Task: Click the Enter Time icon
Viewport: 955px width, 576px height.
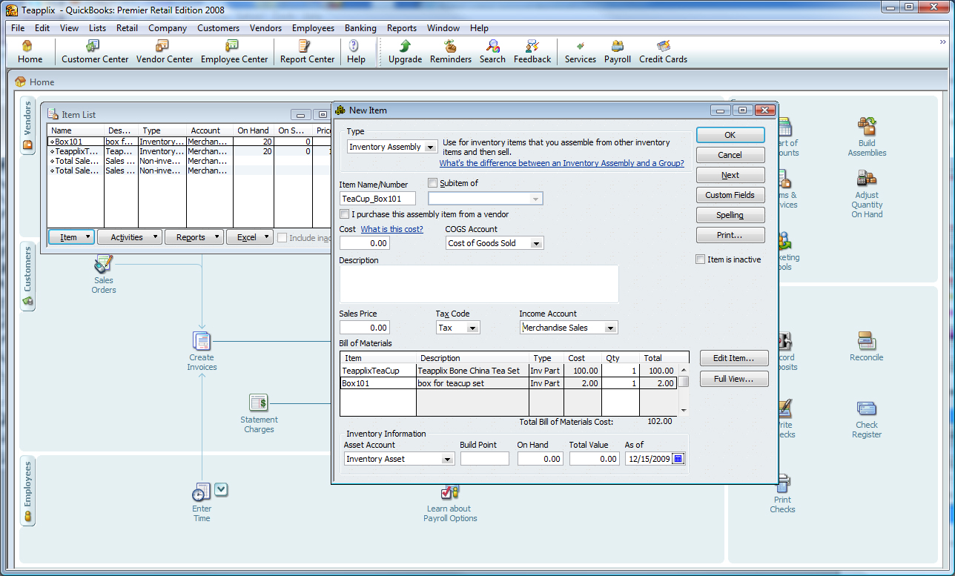Action: pos(202,503)
